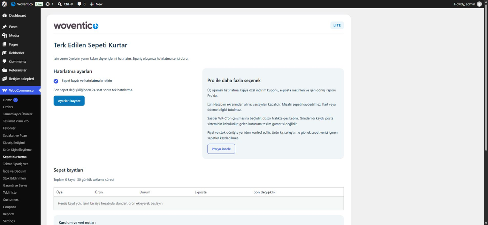
Task: Open the Ctrl+K search icon
Action: 60,4
